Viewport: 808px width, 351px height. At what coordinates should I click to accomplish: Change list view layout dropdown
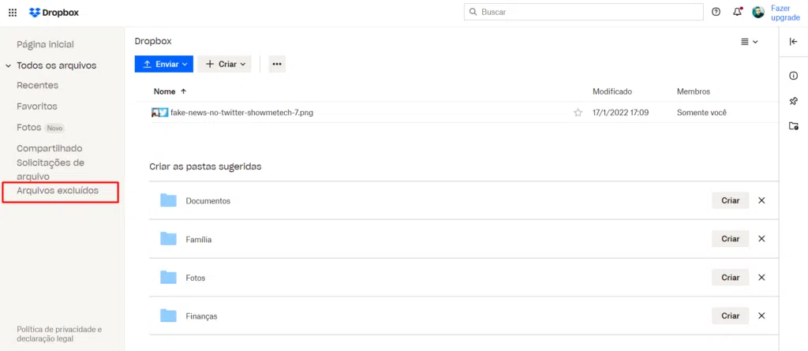click(x=749, y=42)
